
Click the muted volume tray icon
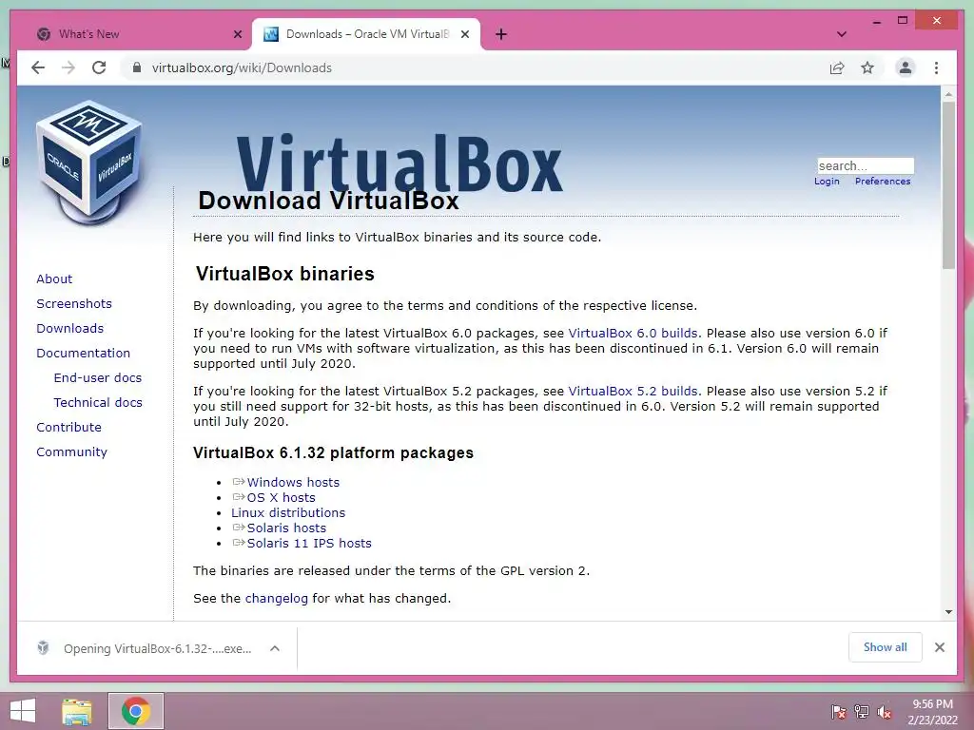point(885,712)
